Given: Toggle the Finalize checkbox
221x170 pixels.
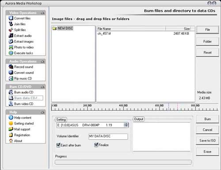Looking at the screenshot, I should [96, 145].
